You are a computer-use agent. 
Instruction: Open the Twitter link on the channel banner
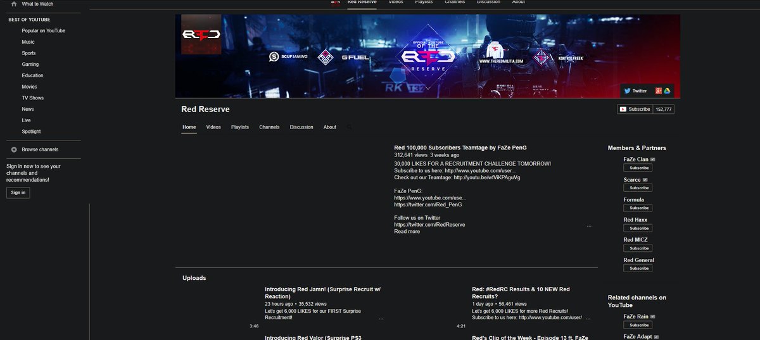click(636, 91)
